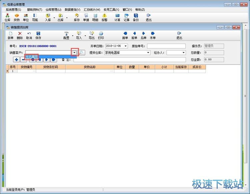Screen dimensions: 250x194
Task: Open the 计算 calculator toolbar icon
Action: [117, 17]
